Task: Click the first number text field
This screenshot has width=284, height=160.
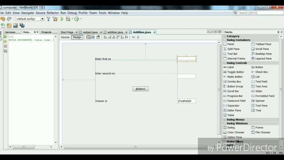Action: (x=186, y=59)
